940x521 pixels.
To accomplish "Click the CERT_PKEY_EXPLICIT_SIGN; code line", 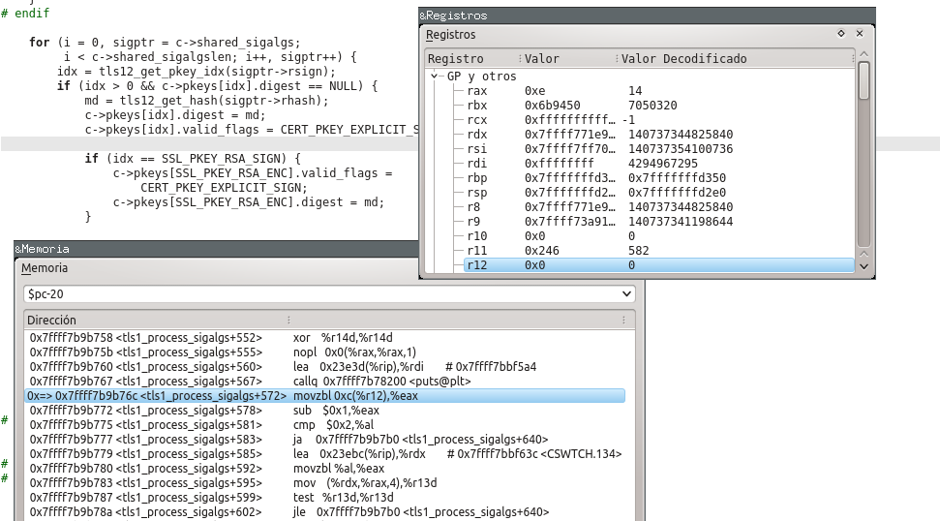I will point(224,188).
